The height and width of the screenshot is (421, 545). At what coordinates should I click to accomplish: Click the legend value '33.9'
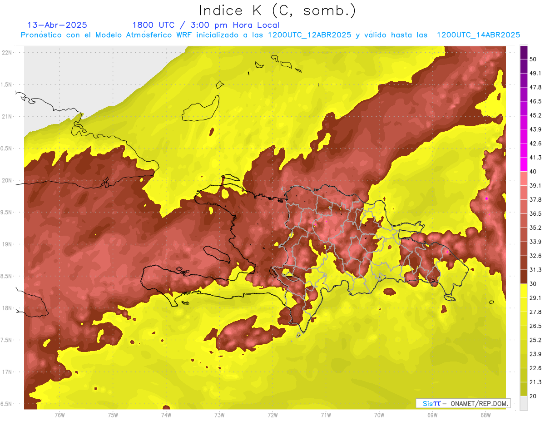[535, 242]
